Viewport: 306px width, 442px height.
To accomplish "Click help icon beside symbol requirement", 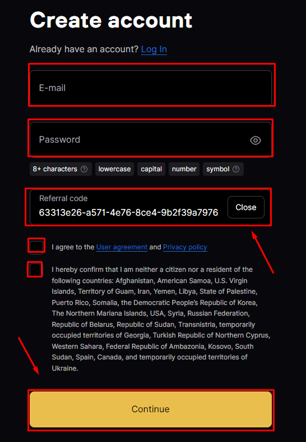I will [237, 169].
